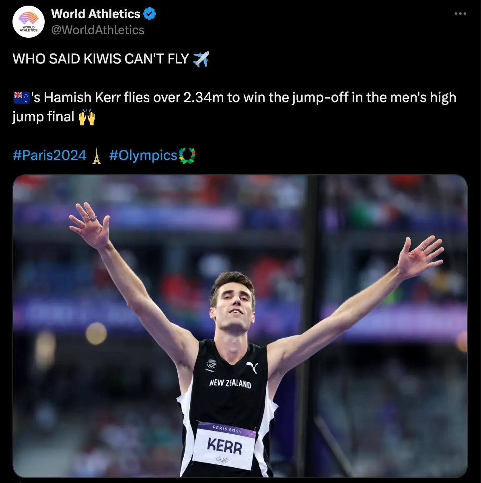The image size is (481, 483).
Task: Open the attached photo of Hamish Kerr
Action: coord(240,326)
